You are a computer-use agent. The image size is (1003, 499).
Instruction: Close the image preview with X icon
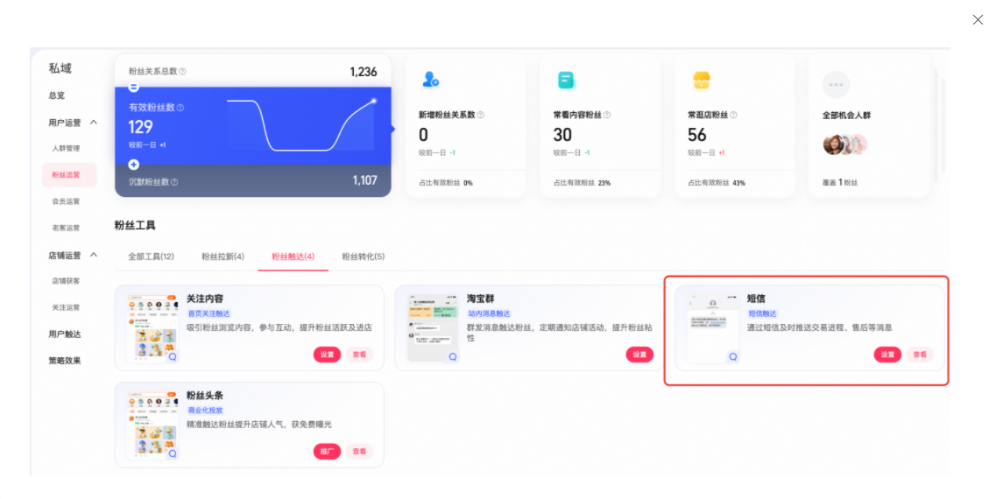pyautogui.click(x=978, y=20)
